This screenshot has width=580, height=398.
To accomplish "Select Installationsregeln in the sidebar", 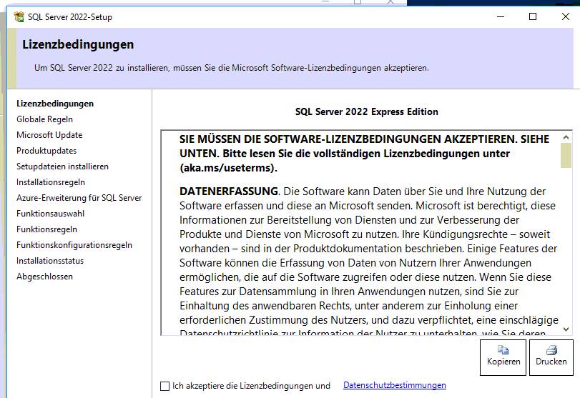I will (x=51, y=182).
